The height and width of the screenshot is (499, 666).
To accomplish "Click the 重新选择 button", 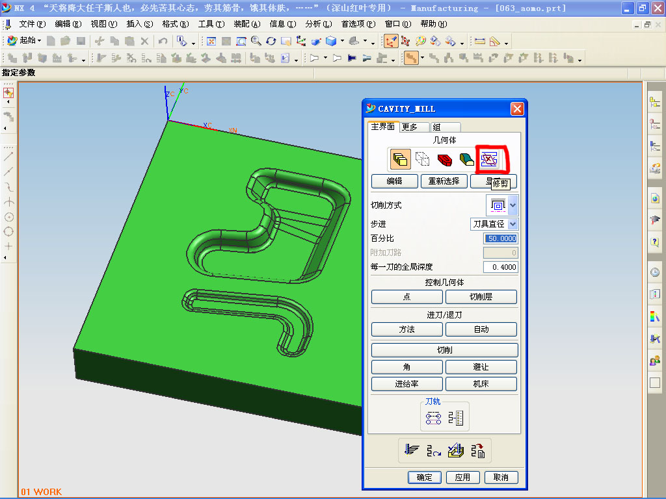I will coord(444,181).
